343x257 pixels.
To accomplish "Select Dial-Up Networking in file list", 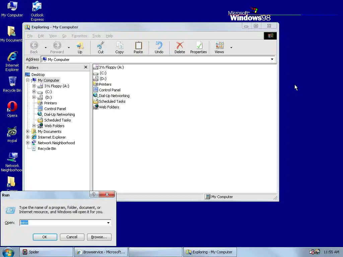I will point(114,96).
